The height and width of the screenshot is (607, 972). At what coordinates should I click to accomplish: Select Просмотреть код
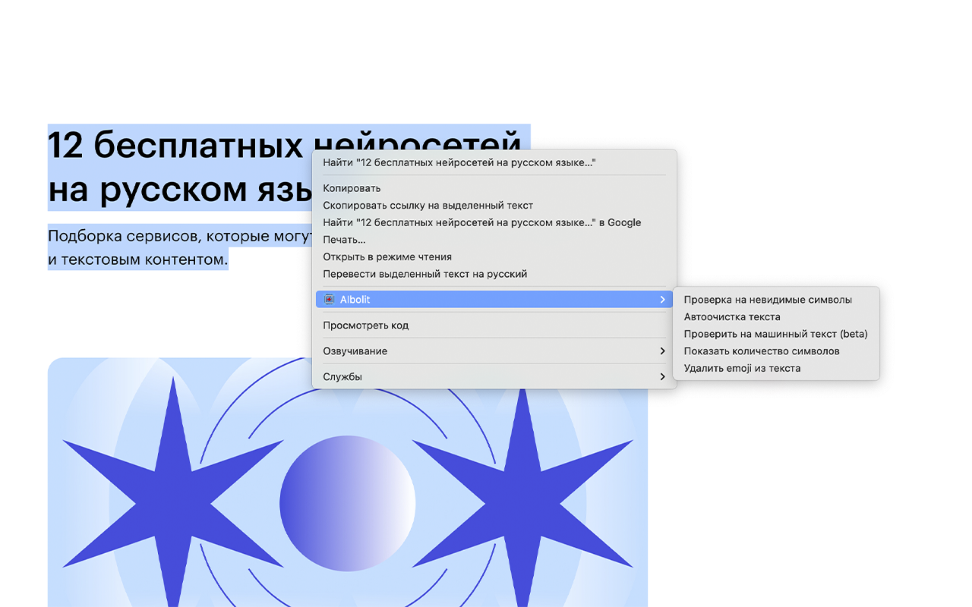(494, 326)
